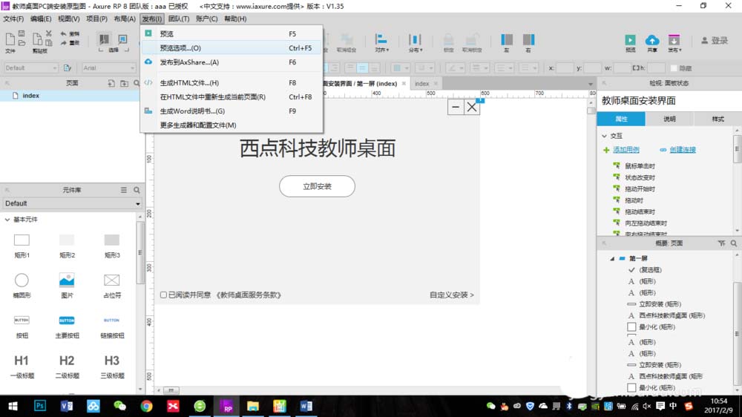This screenshot has width=742, height=417.
Task: Open the Default style dropdown
Action: [30, 68]
